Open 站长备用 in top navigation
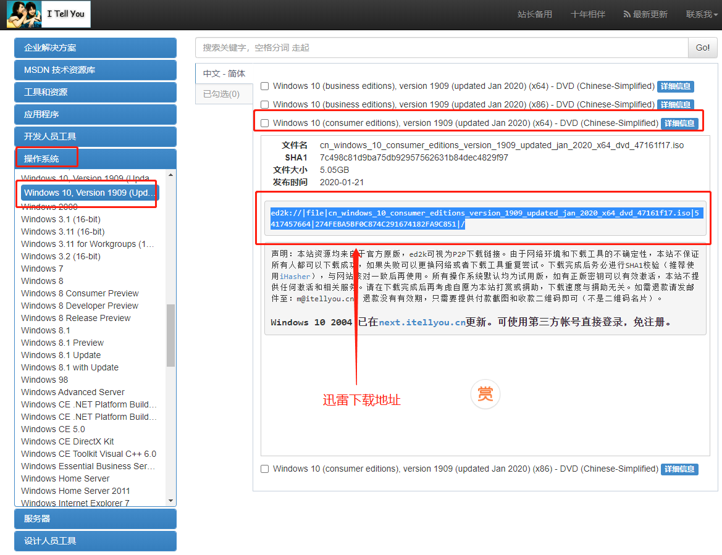722x555 pixels. (x=534, y=14)
